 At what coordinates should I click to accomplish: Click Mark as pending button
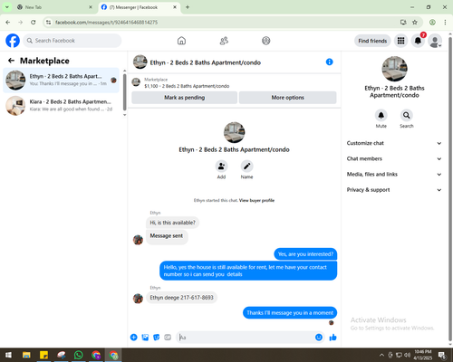point(184,98)
